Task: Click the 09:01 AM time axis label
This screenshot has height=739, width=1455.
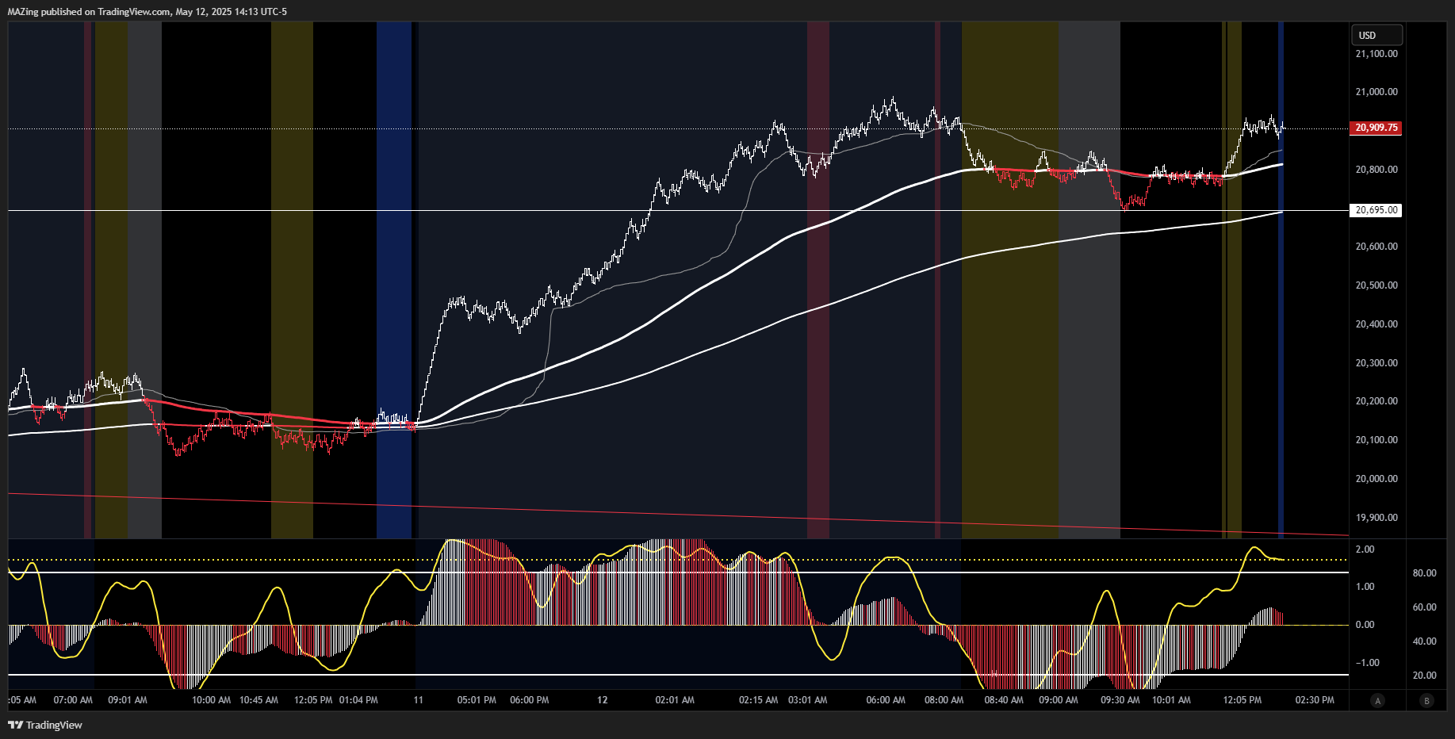Action: pyautogui.click(x=128, y=700)
